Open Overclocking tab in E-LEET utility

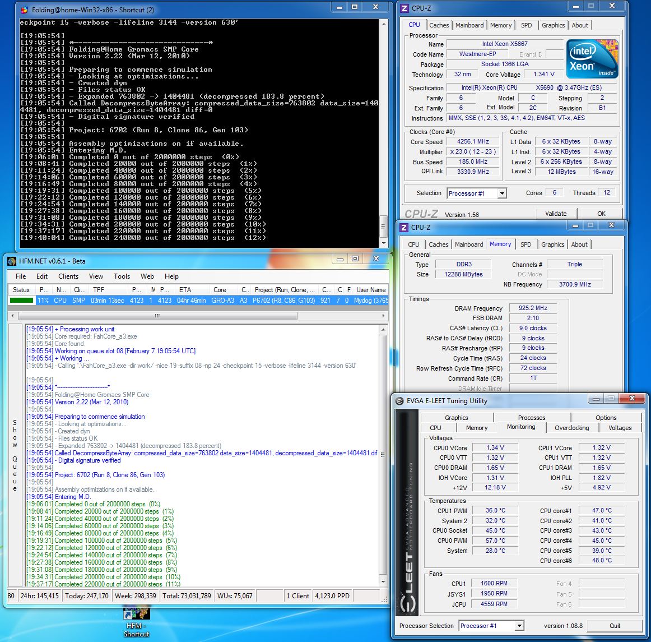click(x=571, y=428)
